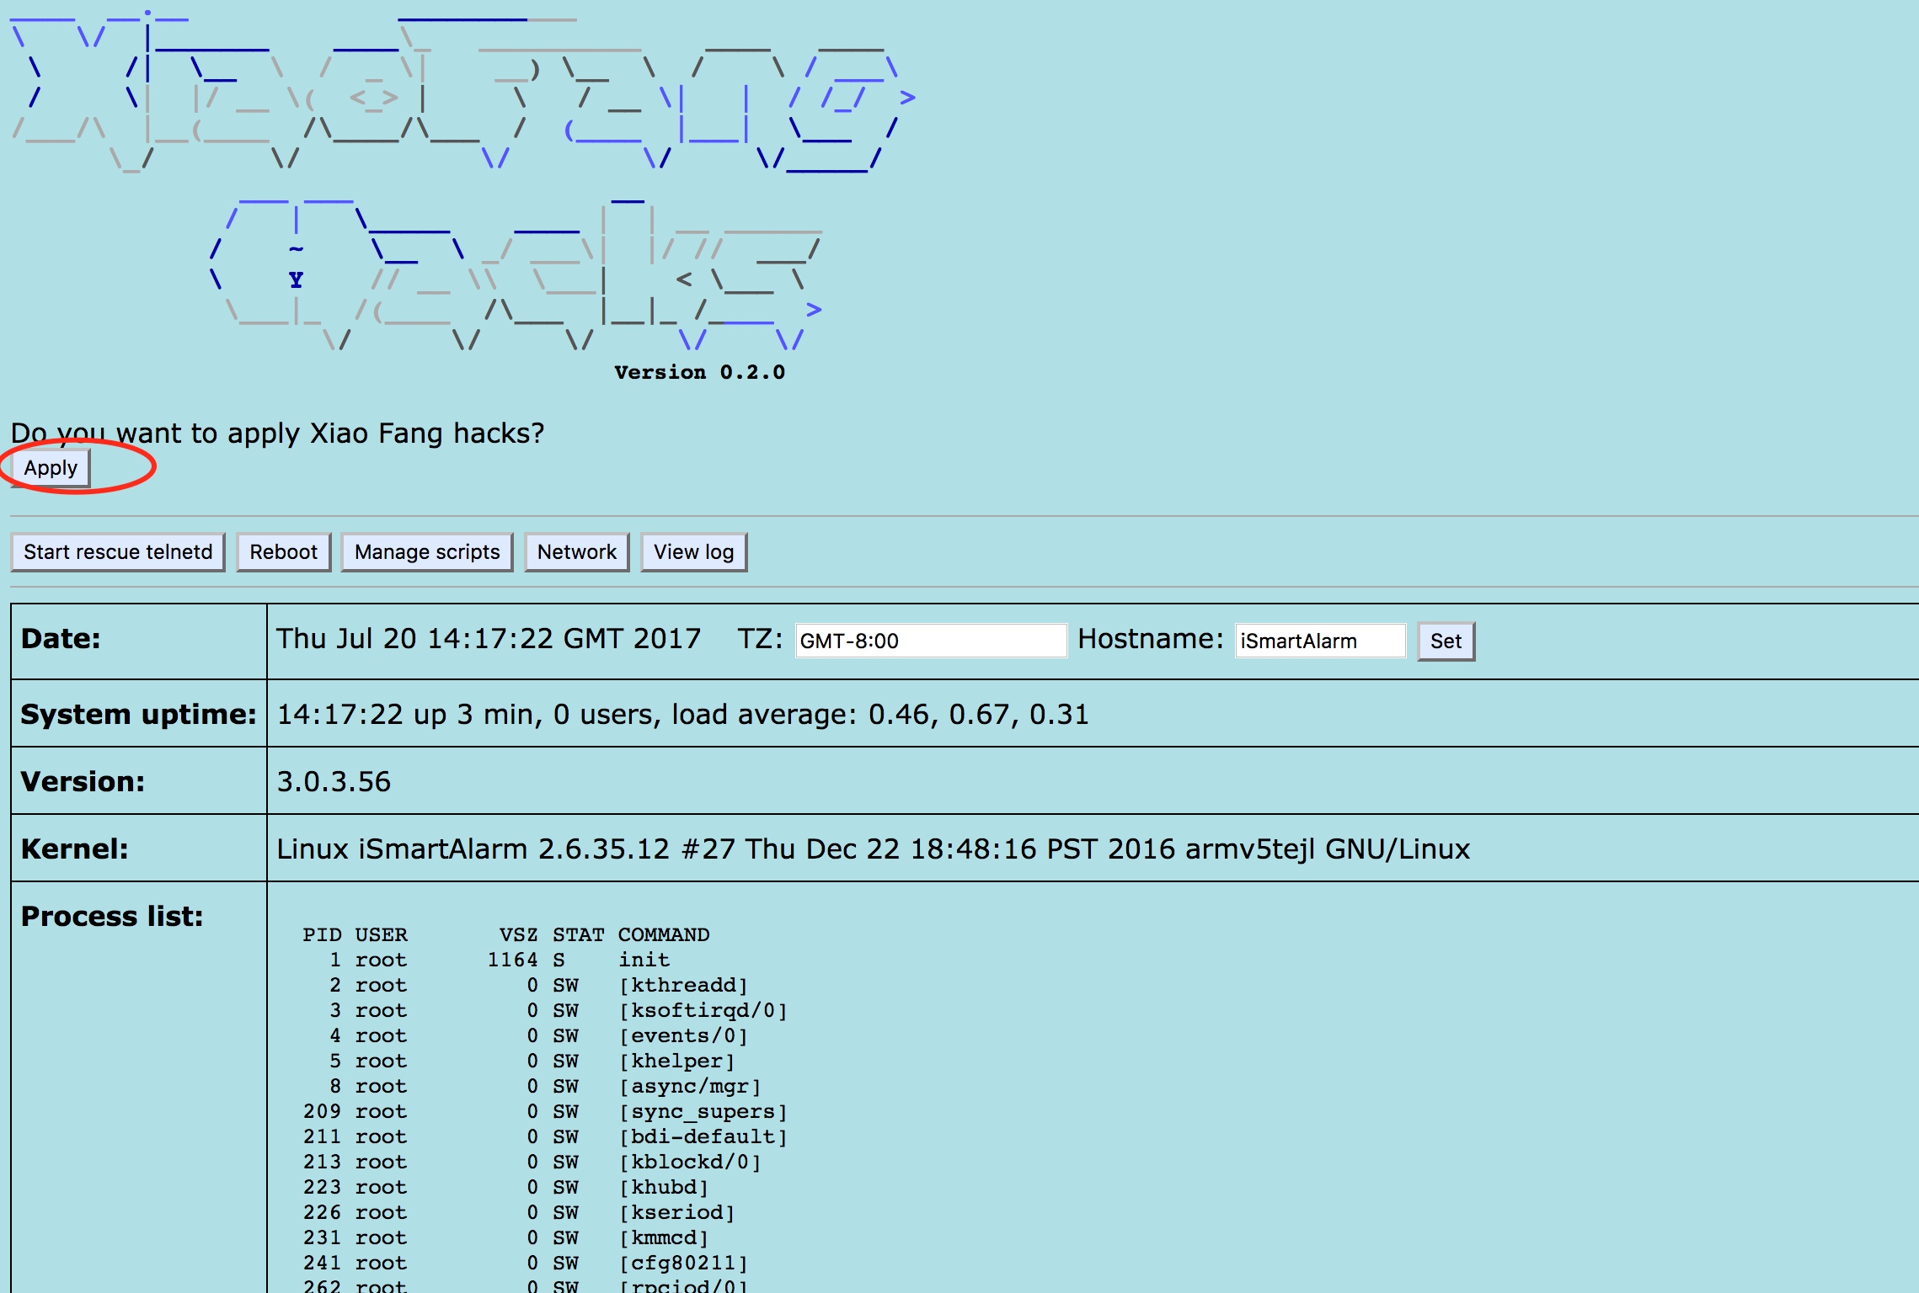Click the System uptime: row label
1919x1293 pixels.
point(139,715)
